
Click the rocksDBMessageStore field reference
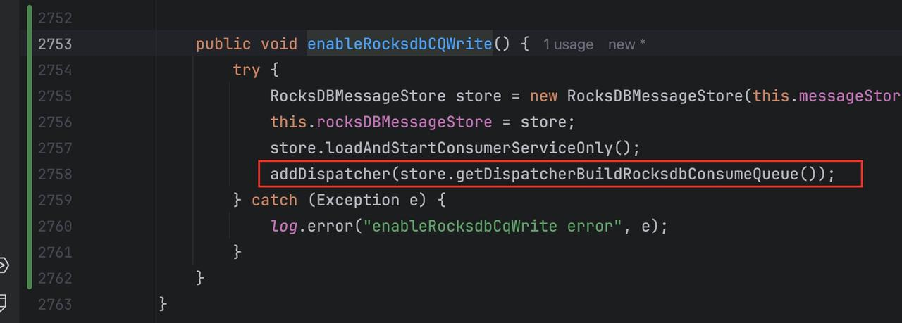(x=404, y=122)
